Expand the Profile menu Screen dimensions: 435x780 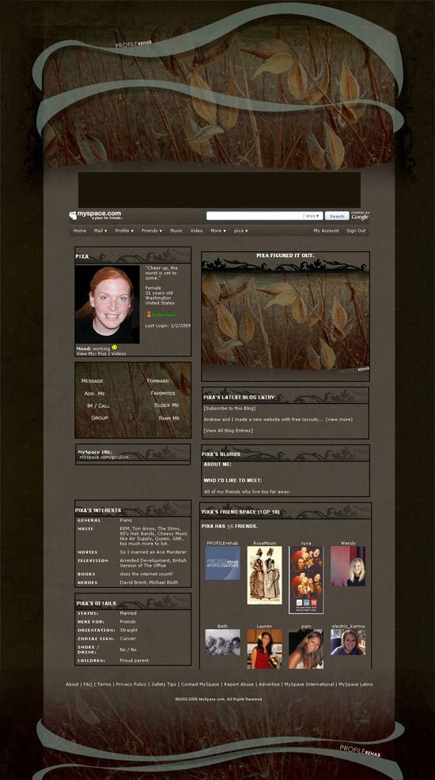point(124,231)
